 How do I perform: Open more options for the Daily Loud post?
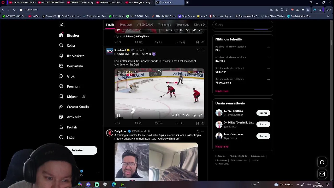coord(203,131)
